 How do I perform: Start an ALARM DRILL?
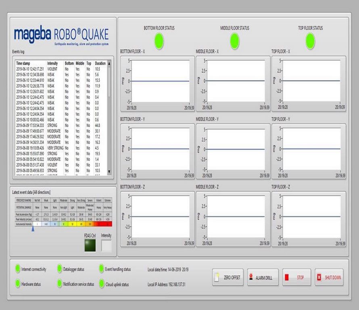(x=263, y=278)
